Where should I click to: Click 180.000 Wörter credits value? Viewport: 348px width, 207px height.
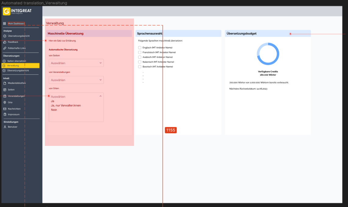coord(268,75)
